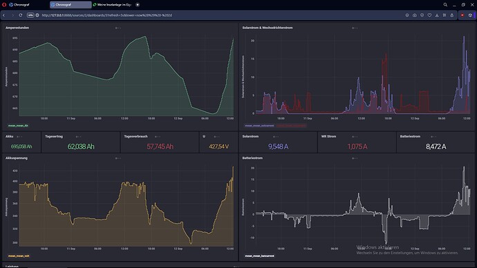
Task: Open the extensions cube icon
Action: [470, 15]
